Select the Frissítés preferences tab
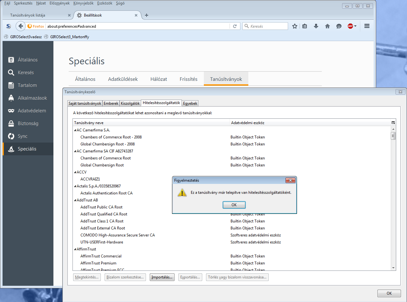Viewport: 407px width, 302px height. (189, 79)
